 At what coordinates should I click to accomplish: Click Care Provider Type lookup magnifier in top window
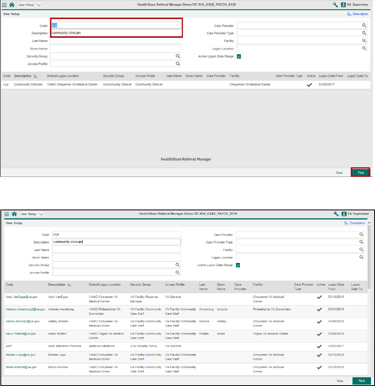pyautogui.click(x=364, y=33)
